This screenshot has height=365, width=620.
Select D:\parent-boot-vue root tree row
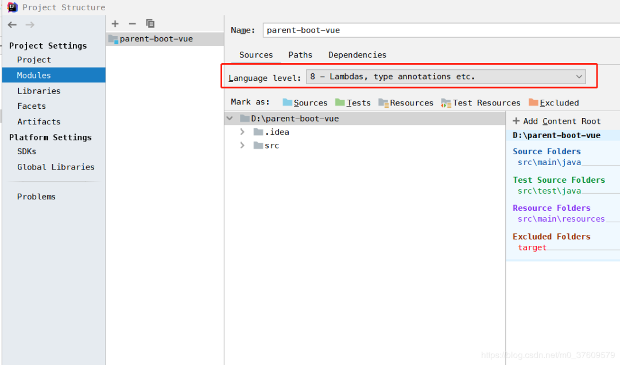[365, 119]
